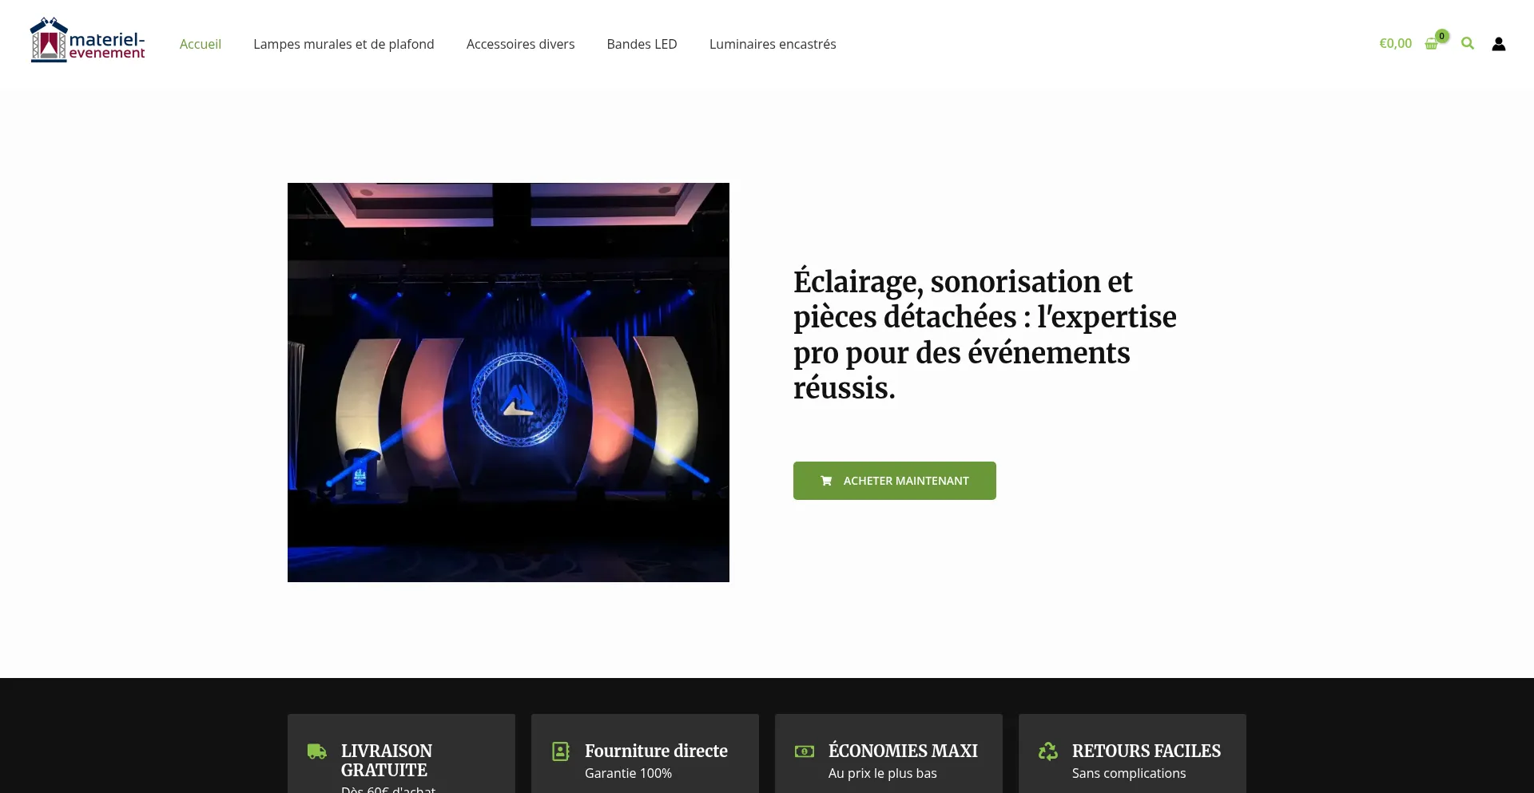
Task: Go to the Accueil menu item
Action: [201, 44]
